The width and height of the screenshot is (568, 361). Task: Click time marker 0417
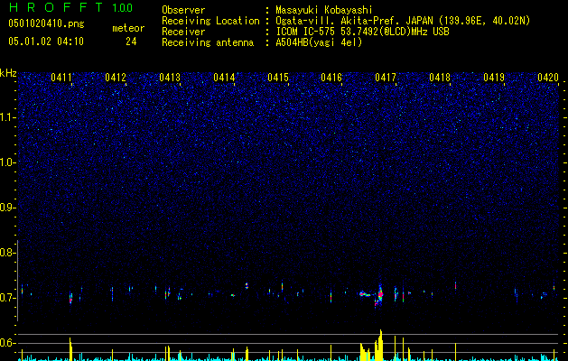click(x=386, y=78)
